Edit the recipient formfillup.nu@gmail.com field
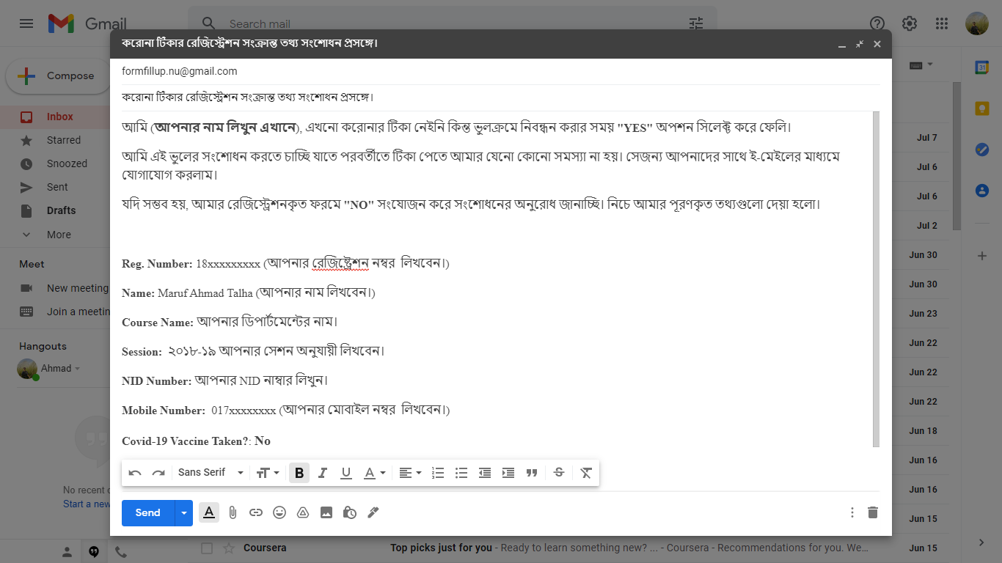The width and height of the screenshot is (1002, 563). pyautogui.click(x=501, y=71)
